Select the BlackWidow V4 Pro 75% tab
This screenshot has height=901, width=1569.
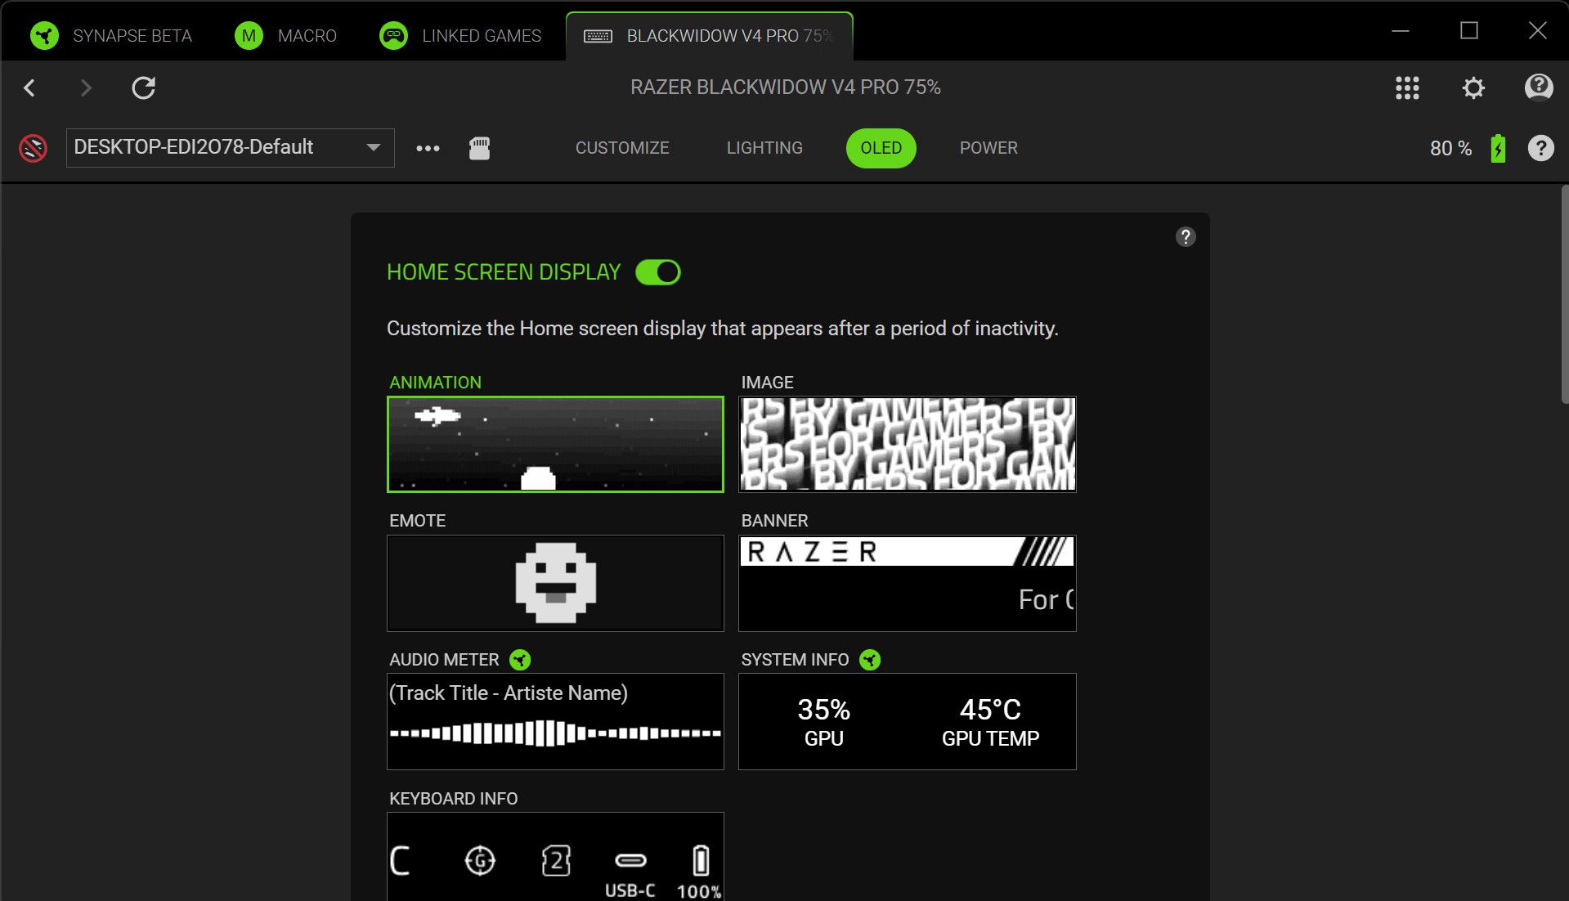709,36
